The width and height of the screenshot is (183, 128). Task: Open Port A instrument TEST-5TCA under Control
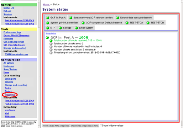[20, 21]
